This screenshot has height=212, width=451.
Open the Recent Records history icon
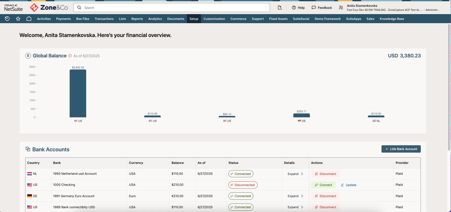7,19
